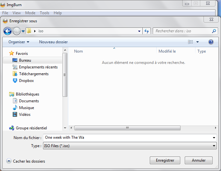Open the Tools menu in ImgBurn

[44, 13]
